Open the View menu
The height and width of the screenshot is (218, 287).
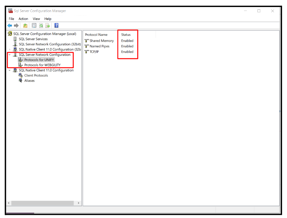(x=36, y=19)
